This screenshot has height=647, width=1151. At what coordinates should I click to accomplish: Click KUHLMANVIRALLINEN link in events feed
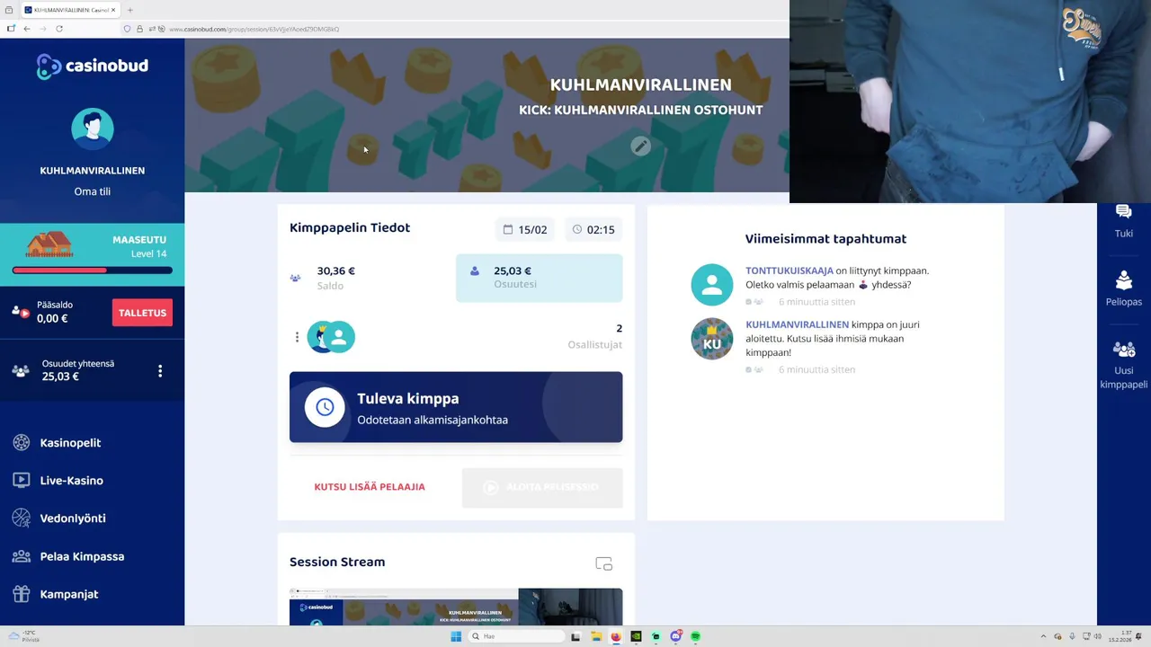tap(797, 324)
